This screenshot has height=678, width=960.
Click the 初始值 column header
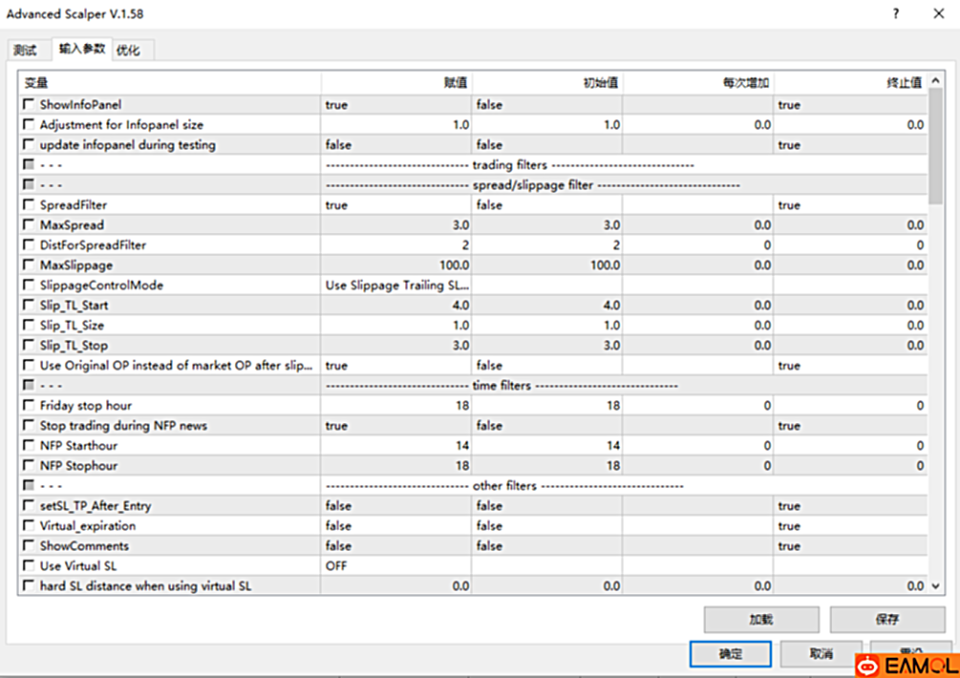(547, 83)
